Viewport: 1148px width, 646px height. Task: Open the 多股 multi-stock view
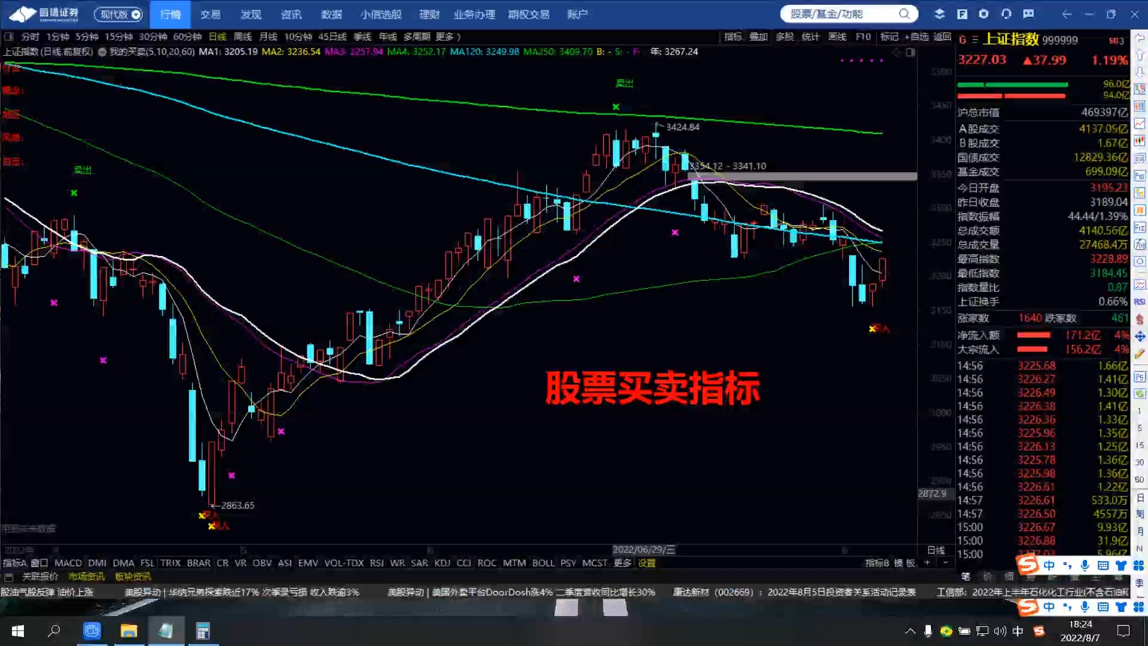pyautogui.click(x=784, y=37)
